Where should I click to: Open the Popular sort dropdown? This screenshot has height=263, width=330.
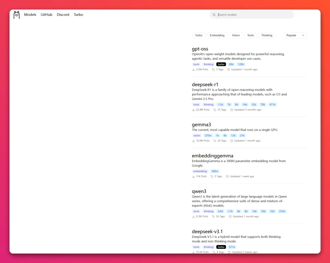tap(295, 35)
